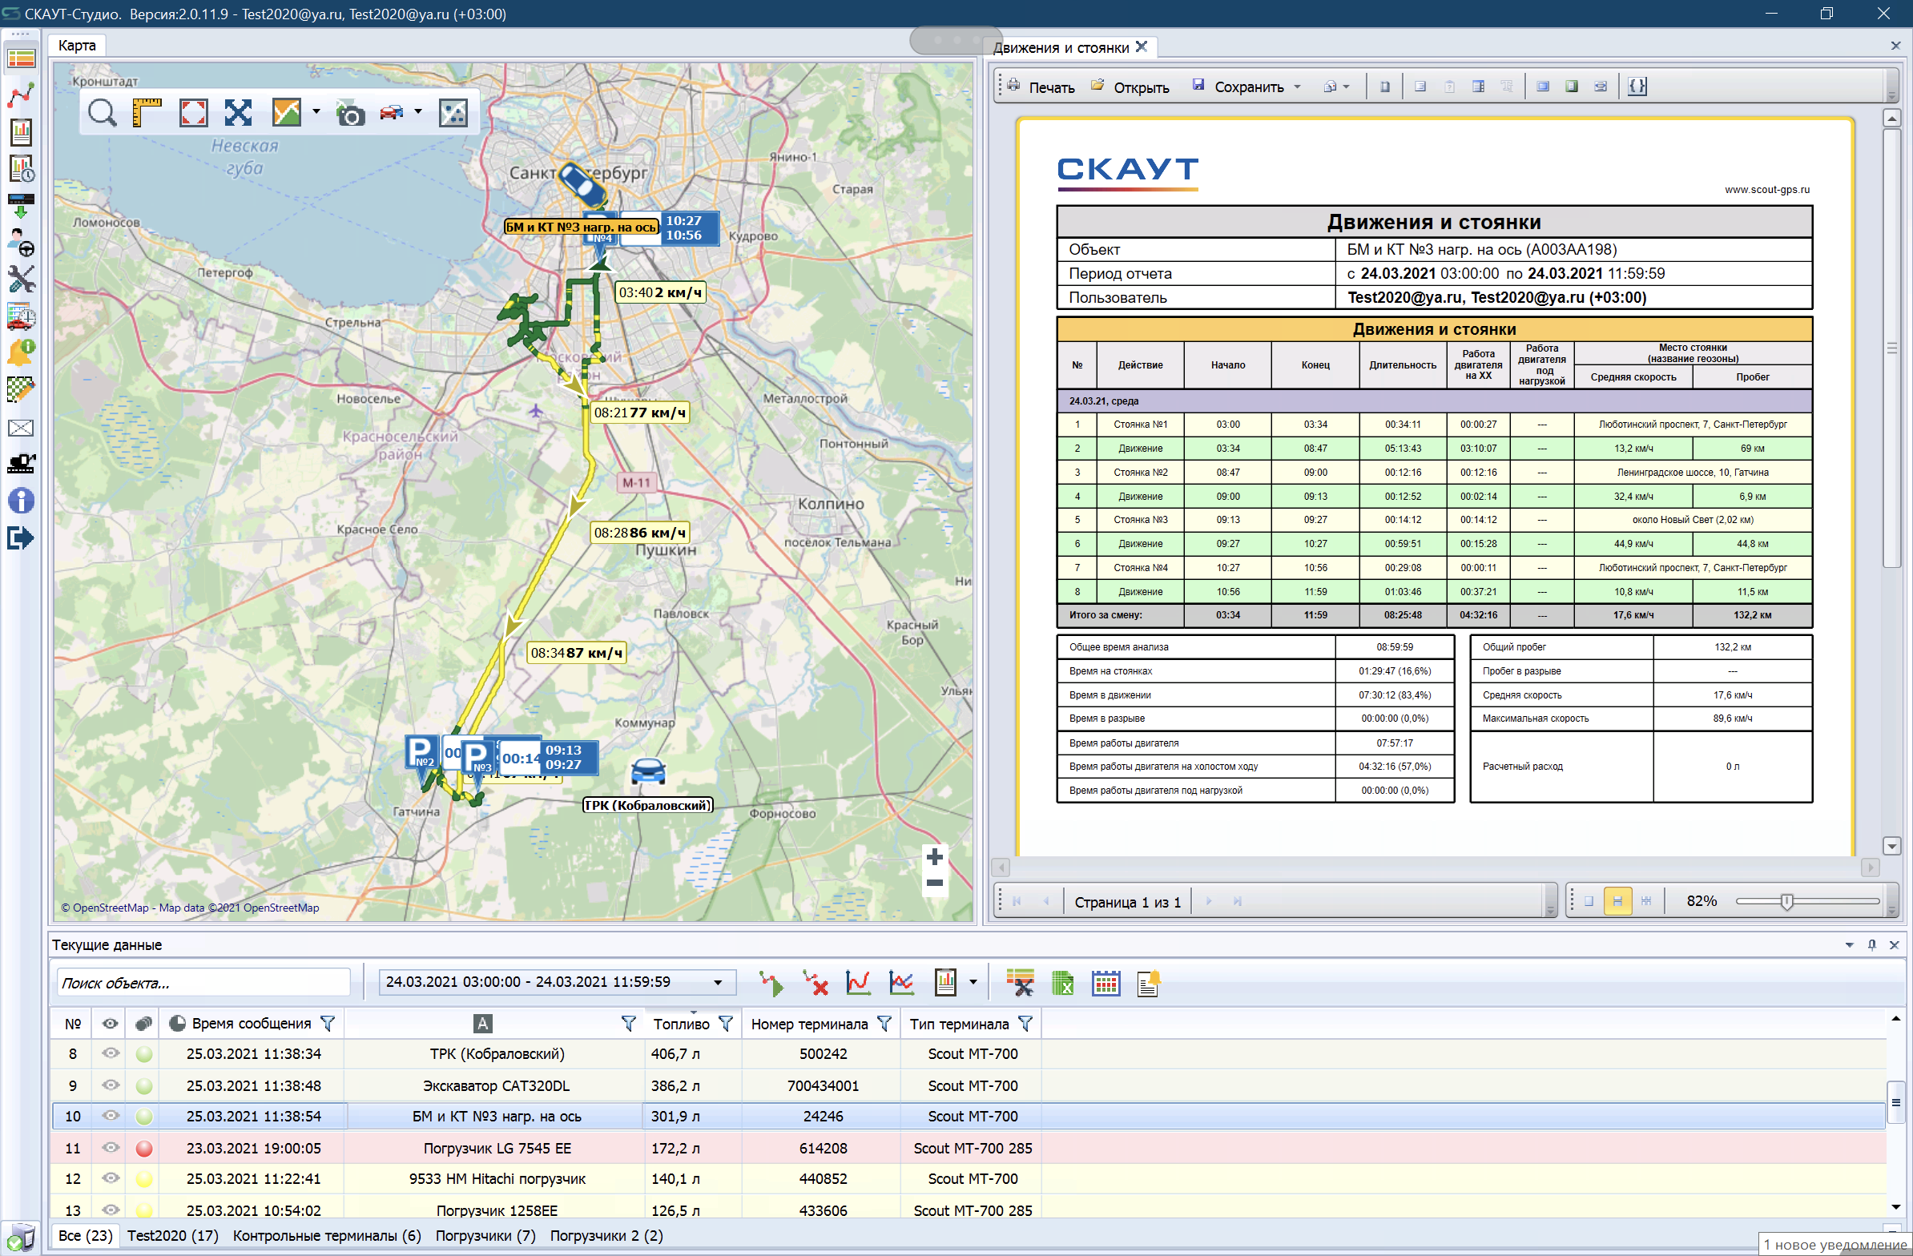Click the vehicles display icon on map toolbar

tap(392, 111)
